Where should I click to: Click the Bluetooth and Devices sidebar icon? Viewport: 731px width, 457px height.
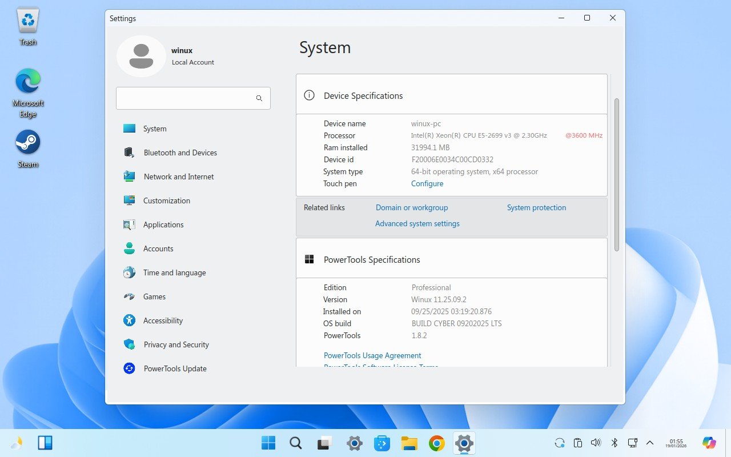coord(130,153)
